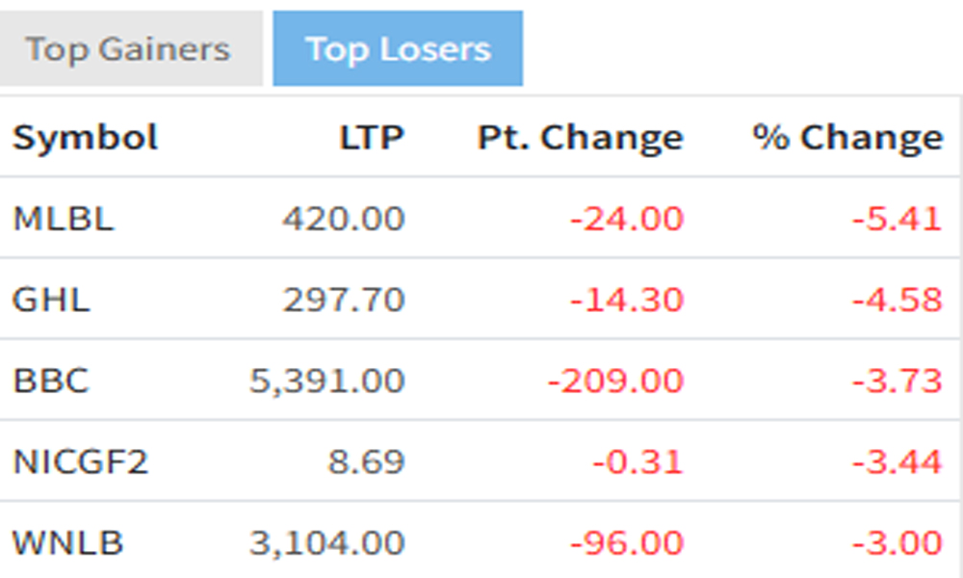Click BBC's LTP value 5,391.00
The width and height of the screenshot is (963, 578).
pyautogui.click(x=327, y=381)
